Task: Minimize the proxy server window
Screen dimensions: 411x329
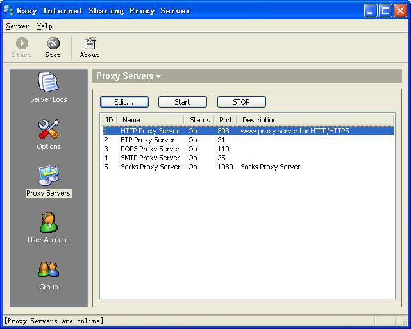Action: click(371, 11)
